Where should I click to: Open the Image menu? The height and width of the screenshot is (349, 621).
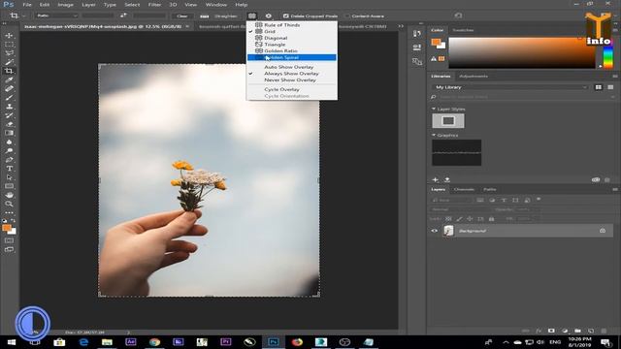coord(65,5)
